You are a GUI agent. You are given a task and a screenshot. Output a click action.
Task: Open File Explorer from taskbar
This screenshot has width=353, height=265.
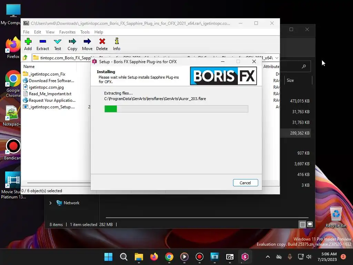click(x=139, y=257)
